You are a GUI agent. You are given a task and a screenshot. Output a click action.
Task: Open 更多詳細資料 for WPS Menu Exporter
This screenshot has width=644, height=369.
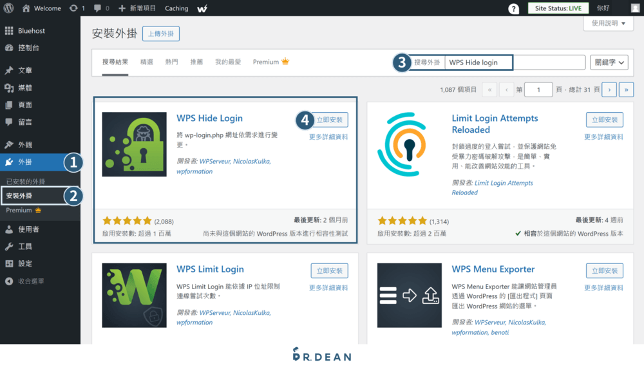pos(604,288)
